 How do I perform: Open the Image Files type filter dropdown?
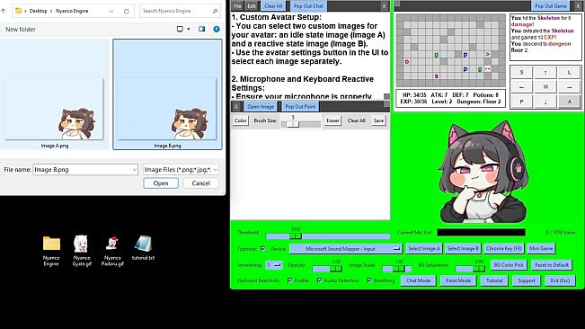[x=181, y=170]
